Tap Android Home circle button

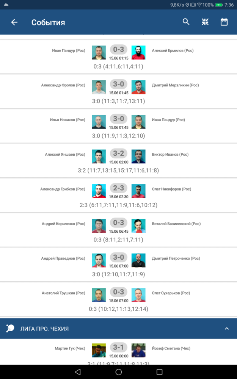(x=118, y=372)
